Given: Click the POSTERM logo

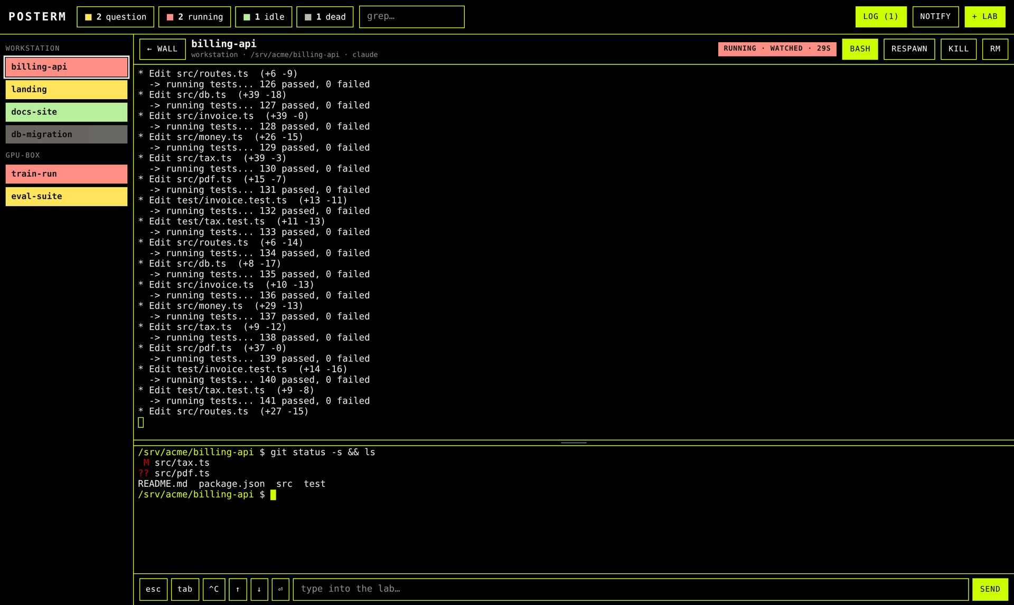Looking at the screenshot, I should [37, 17].
